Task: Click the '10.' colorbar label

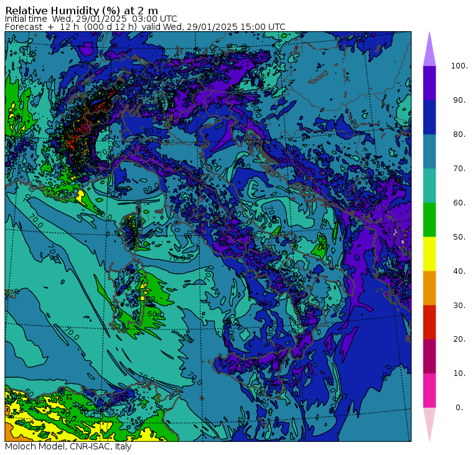Action: tap(459, 373)
